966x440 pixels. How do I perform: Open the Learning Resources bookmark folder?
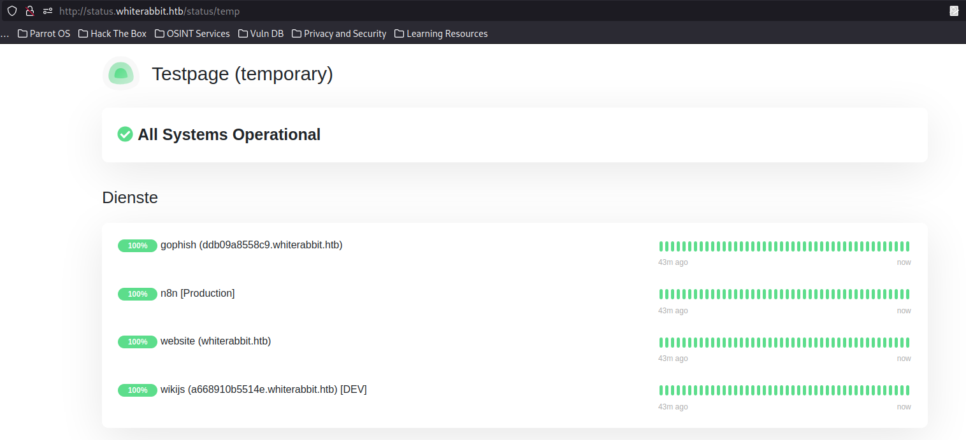441,34
